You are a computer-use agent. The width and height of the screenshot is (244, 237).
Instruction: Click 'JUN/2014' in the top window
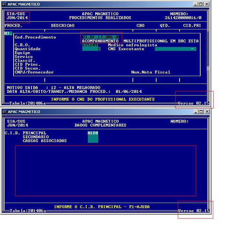(17, 18)
